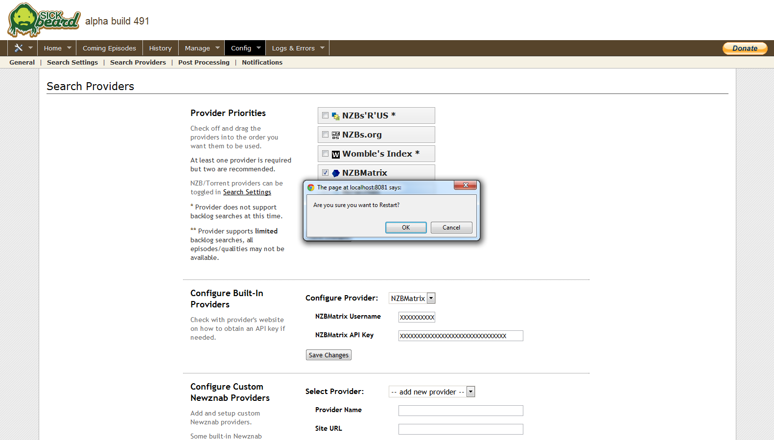Screen dimensions: 774x440
Task: Expand the Logs & Errors menu arrow
Action: [x=322, y=48]
